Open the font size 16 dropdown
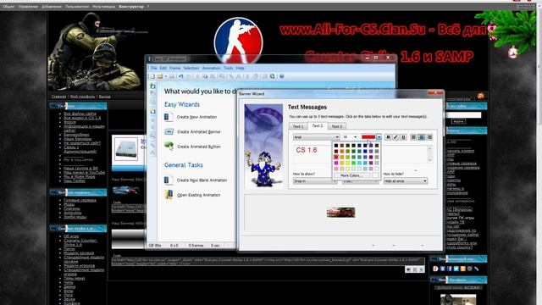542x305 pixels. (x=350, y=137)
